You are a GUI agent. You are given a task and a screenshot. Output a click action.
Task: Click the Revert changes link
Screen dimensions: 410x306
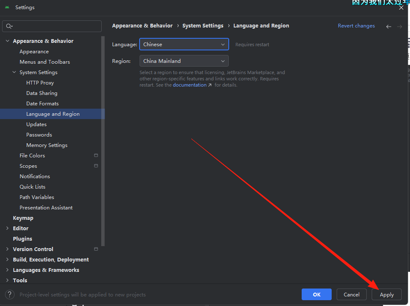coord(356,26)
